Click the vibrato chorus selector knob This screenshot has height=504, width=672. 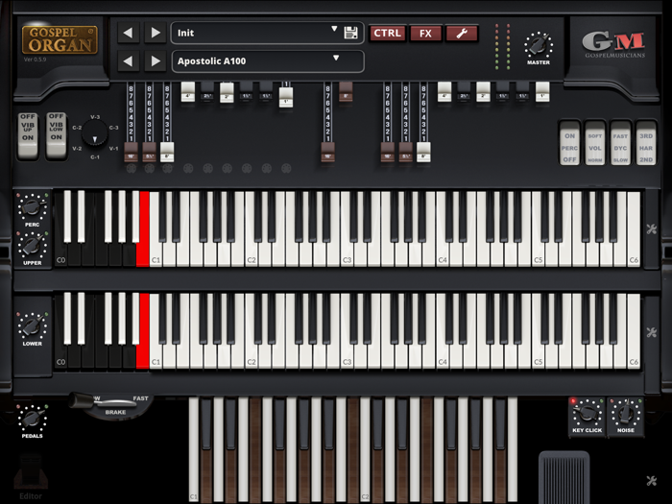coord(95,132)
